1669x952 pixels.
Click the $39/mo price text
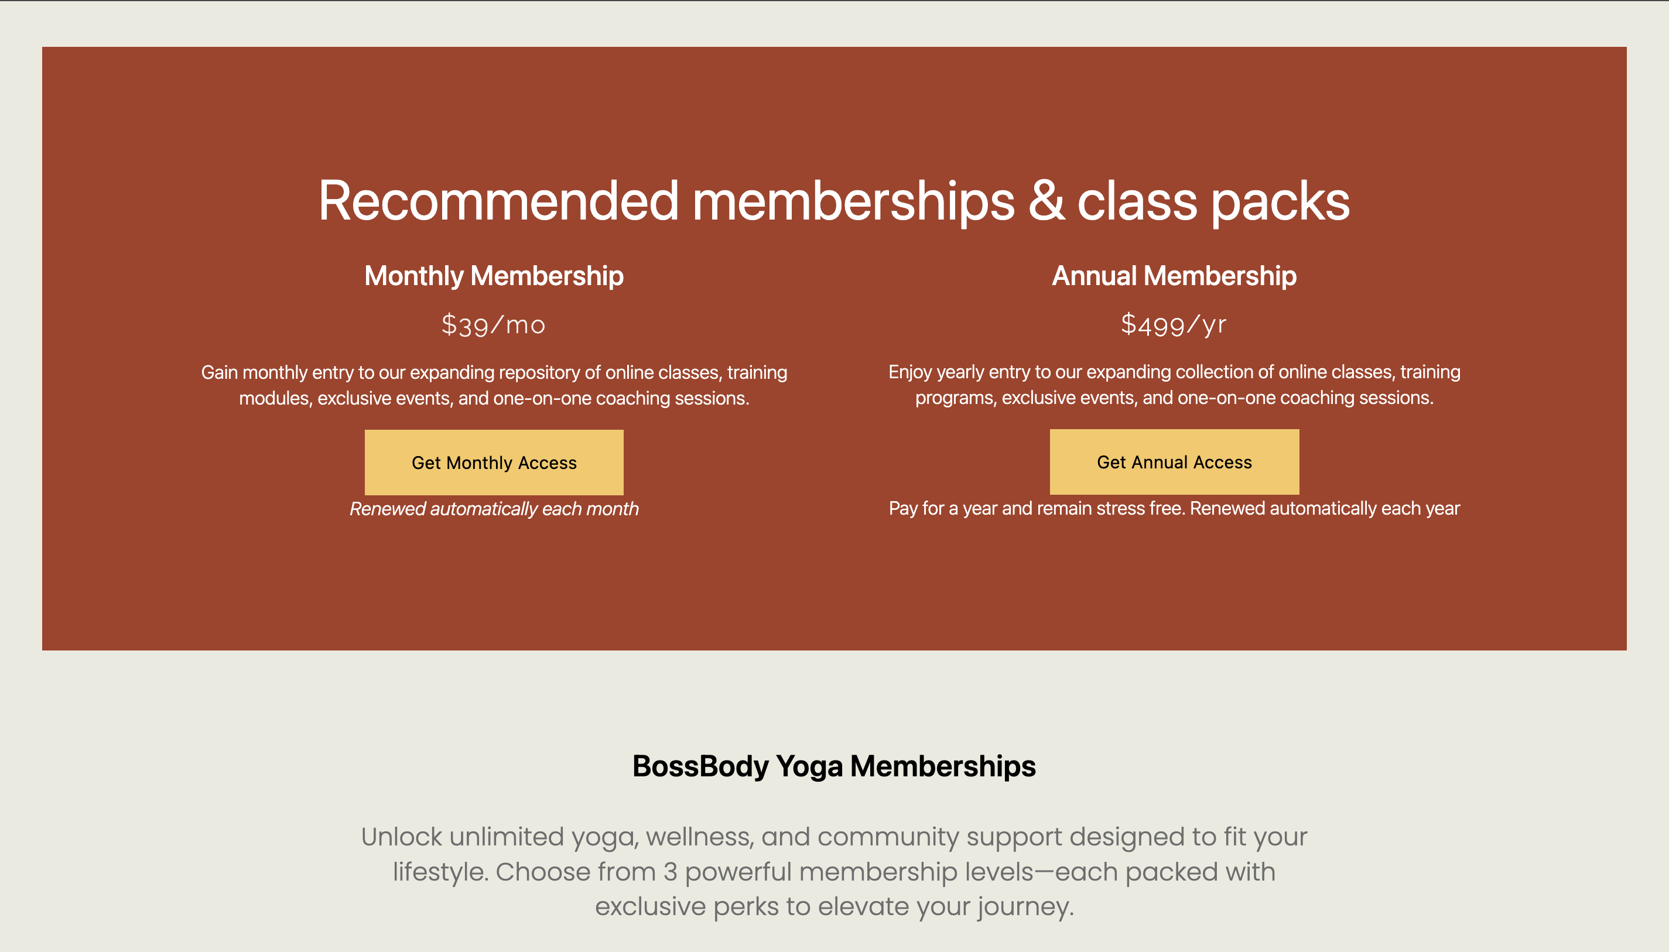click(x=494, y=324)
